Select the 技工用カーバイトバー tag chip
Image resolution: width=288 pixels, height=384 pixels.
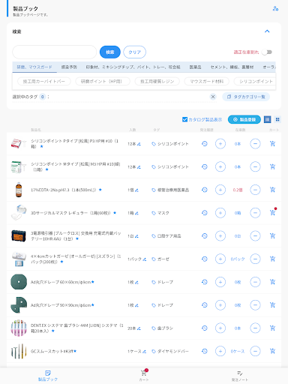pos(44,81)
